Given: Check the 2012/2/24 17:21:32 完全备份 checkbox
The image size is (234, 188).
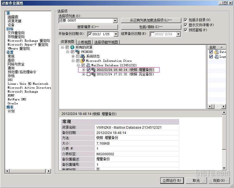Looking at the screenshot, I should [89, 74].
